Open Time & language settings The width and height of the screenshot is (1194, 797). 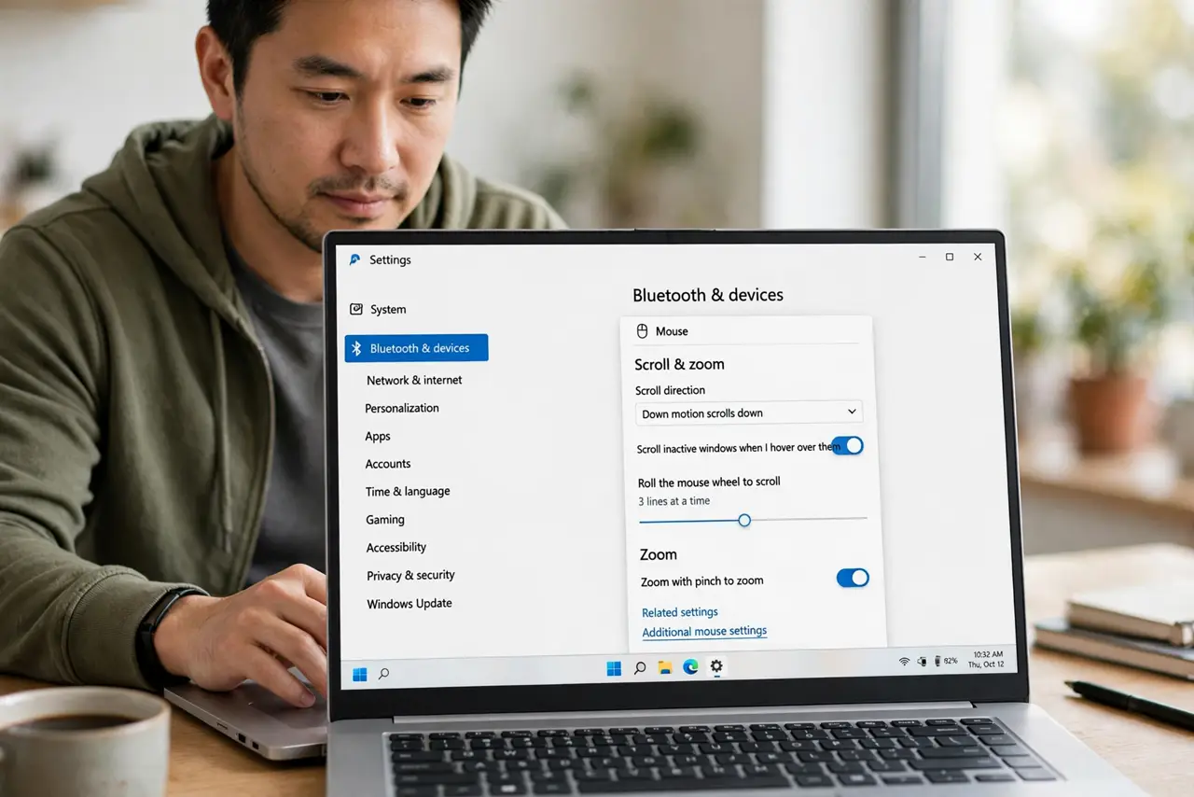click(408, 492)
